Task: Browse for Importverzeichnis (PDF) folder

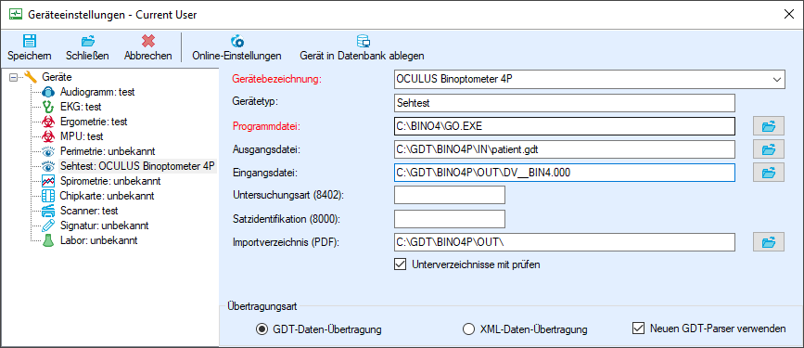Action: pos(768,241)
